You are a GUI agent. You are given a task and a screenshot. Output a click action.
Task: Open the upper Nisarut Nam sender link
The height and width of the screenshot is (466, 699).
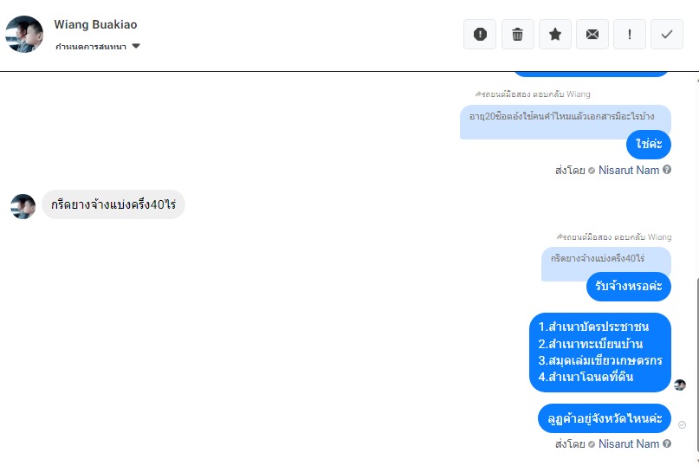(x=629, y=170)
